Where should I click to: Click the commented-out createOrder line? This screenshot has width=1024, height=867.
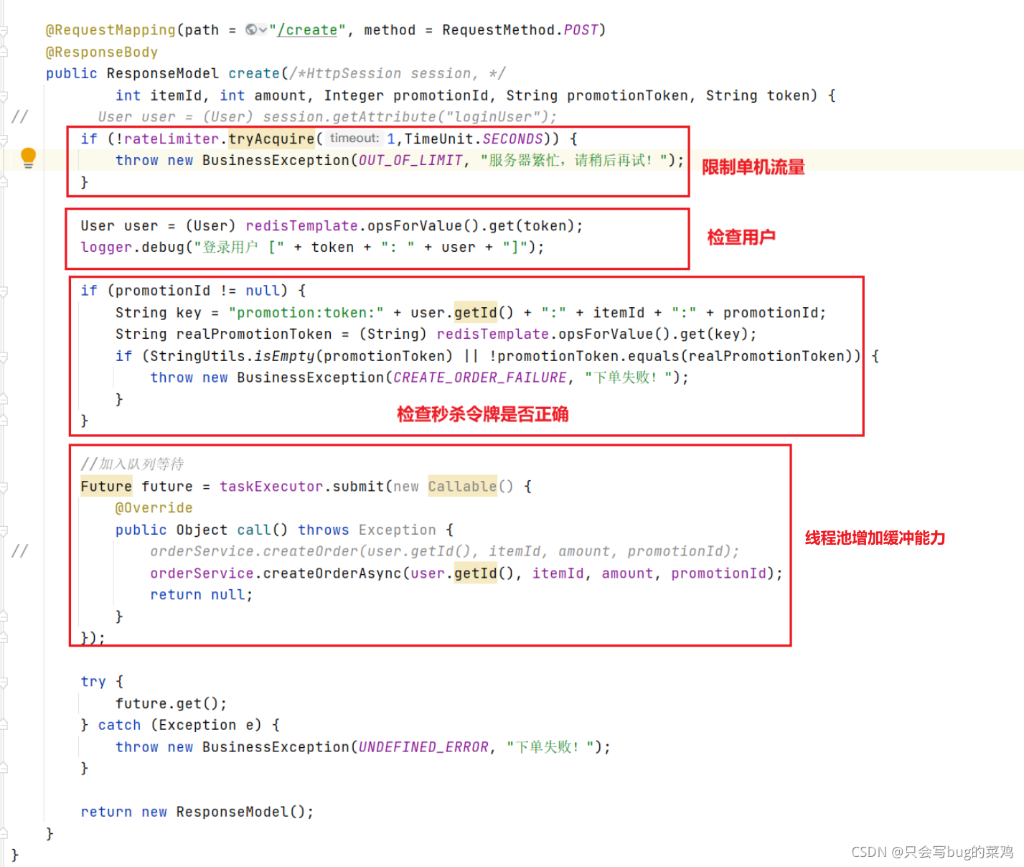pyautogui.click(x=445, y=551)
